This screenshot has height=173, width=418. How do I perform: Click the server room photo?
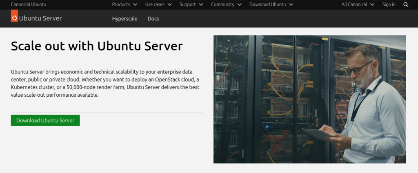(309, 99)
